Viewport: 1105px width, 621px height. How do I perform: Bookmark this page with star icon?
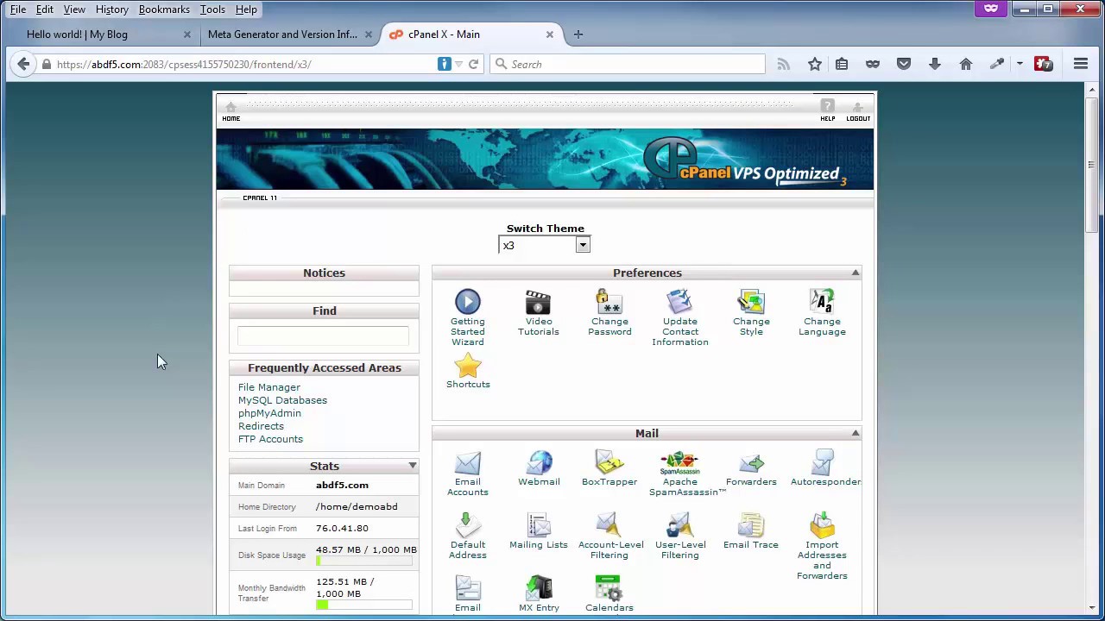[814, 64]
